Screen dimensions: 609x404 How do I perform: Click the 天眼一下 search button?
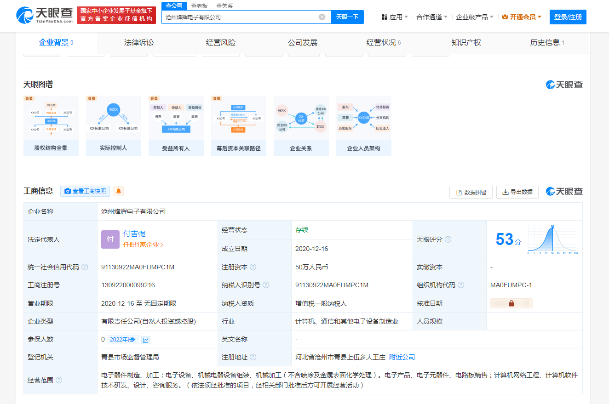click(347, 17)
